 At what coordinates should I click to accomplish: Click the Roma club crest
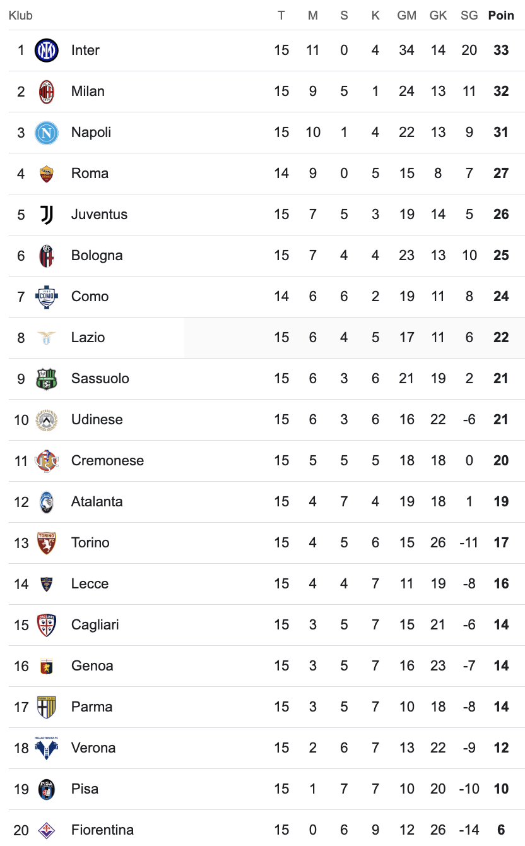47,174
